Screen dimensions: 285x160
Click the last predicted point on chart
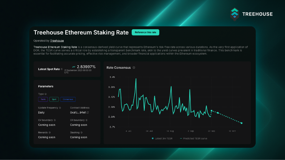click(242, 123)
